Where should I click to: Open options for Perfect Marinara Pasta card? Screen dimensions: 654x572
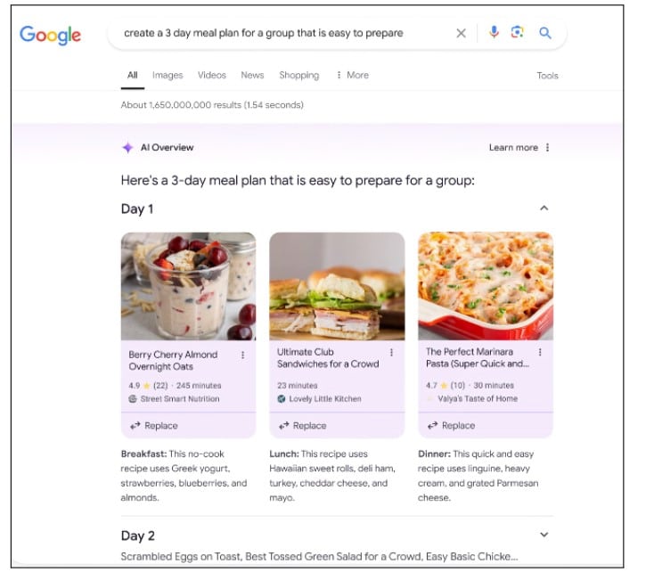(x=540, y=352)
